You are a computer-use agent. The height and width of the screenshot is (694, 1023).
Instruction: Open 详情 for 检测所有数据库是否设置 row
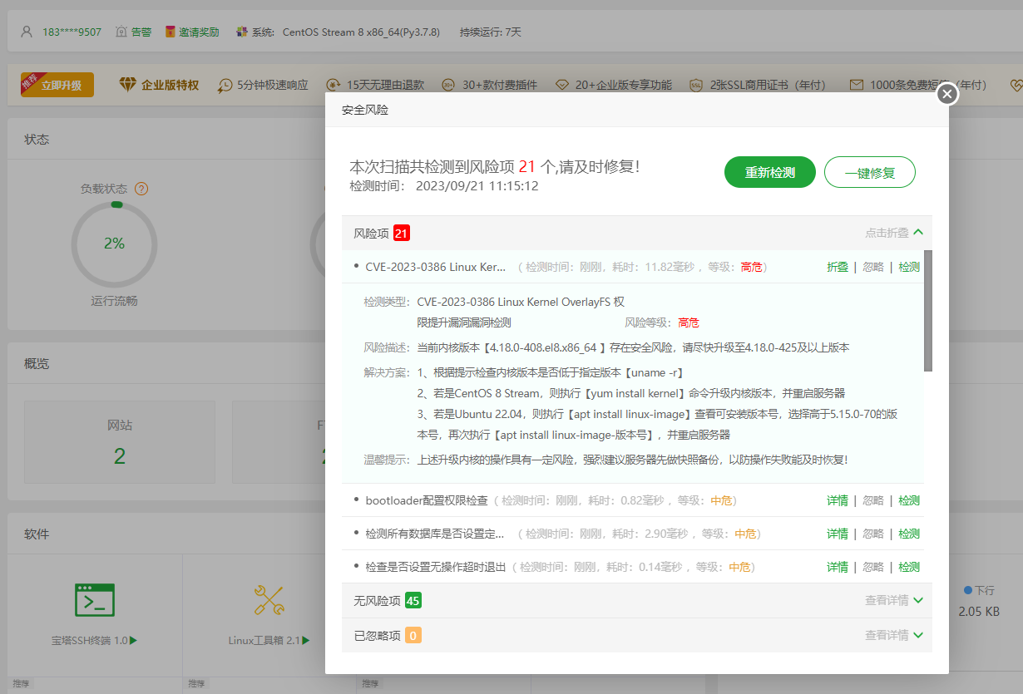838,534
